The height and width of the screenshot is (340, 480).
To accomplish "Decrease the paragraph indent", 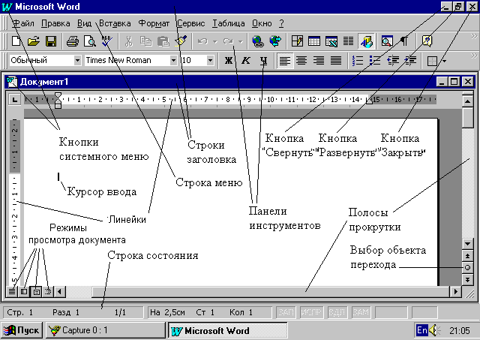I will tap(392, 60).
